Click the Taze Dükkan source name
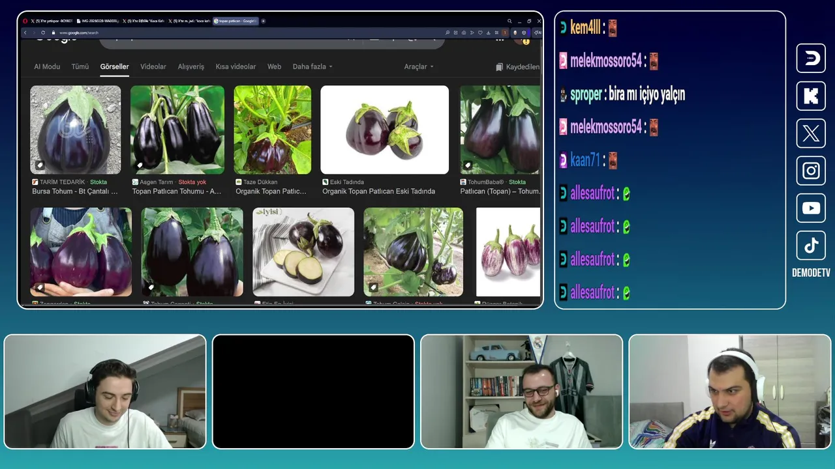This screenshot has width=835, height=469. pyautogui.click(x=260, y=182)
